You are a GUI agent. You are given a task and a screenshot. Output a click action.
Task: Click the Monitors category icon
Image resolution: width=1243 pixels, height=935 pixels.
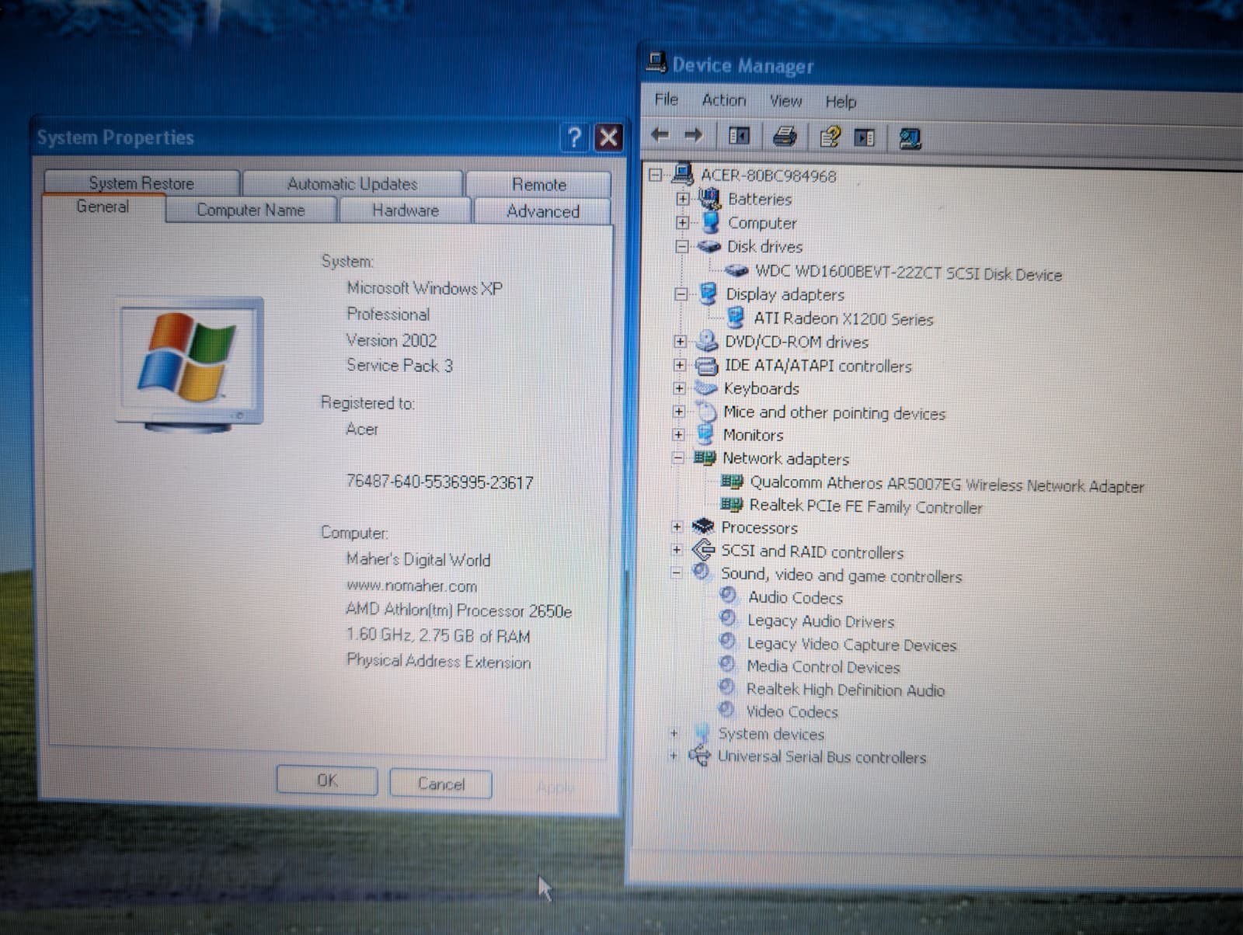click(705, 434)
